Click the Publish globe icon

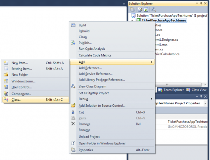pyautogui.click(x=73, y=43)
